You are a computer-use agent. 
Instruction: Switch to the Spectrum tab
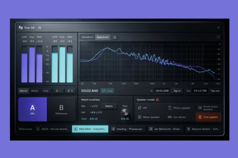click(103, 37)
